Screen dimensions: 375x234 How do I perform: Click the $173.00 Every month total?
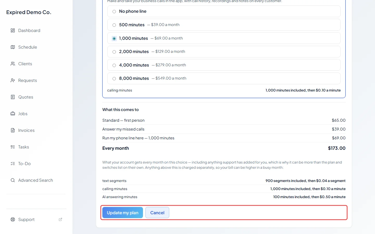[337, 148]
